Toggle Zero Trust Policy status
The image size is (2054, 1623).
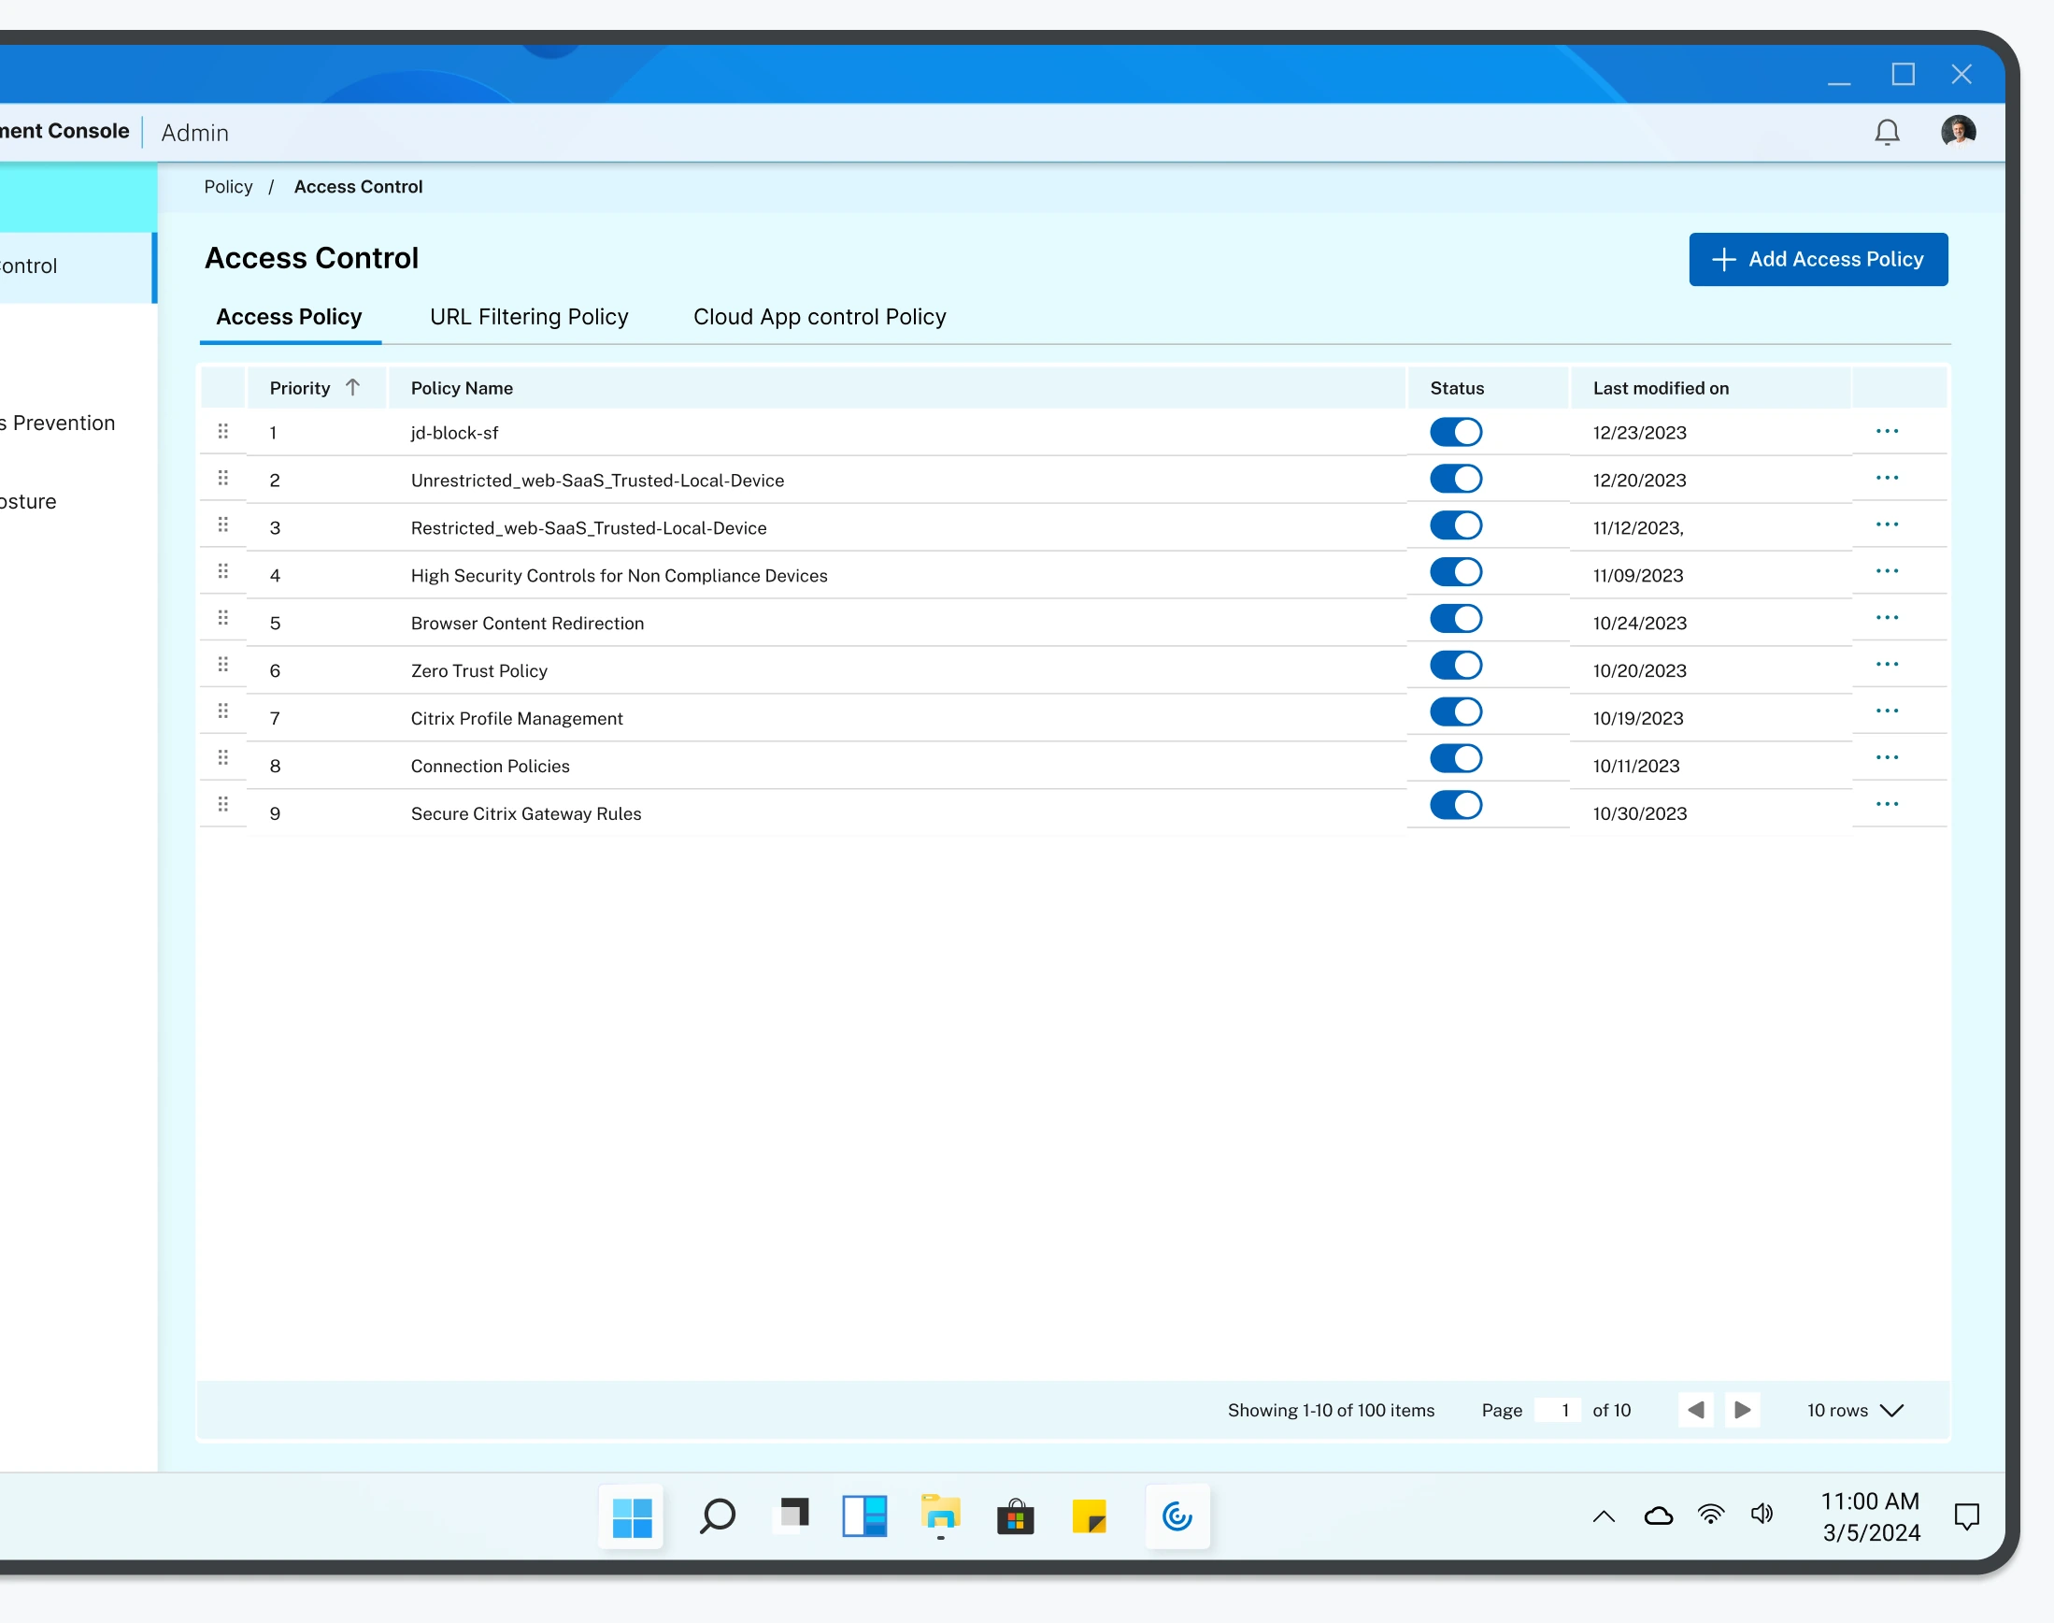click(1456, 665)
